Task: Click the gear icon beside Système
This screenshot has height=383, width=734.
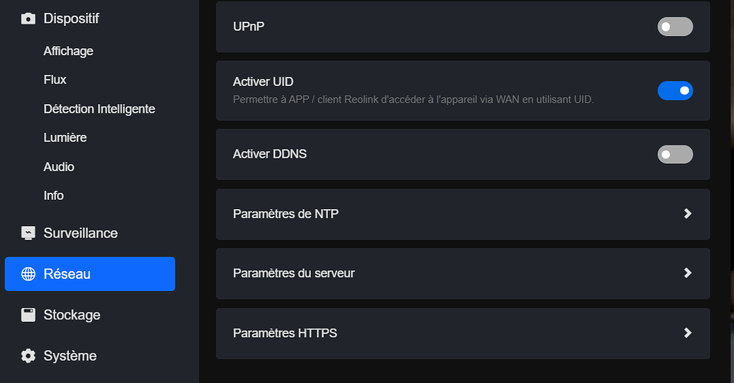Action: coord(28,356)
